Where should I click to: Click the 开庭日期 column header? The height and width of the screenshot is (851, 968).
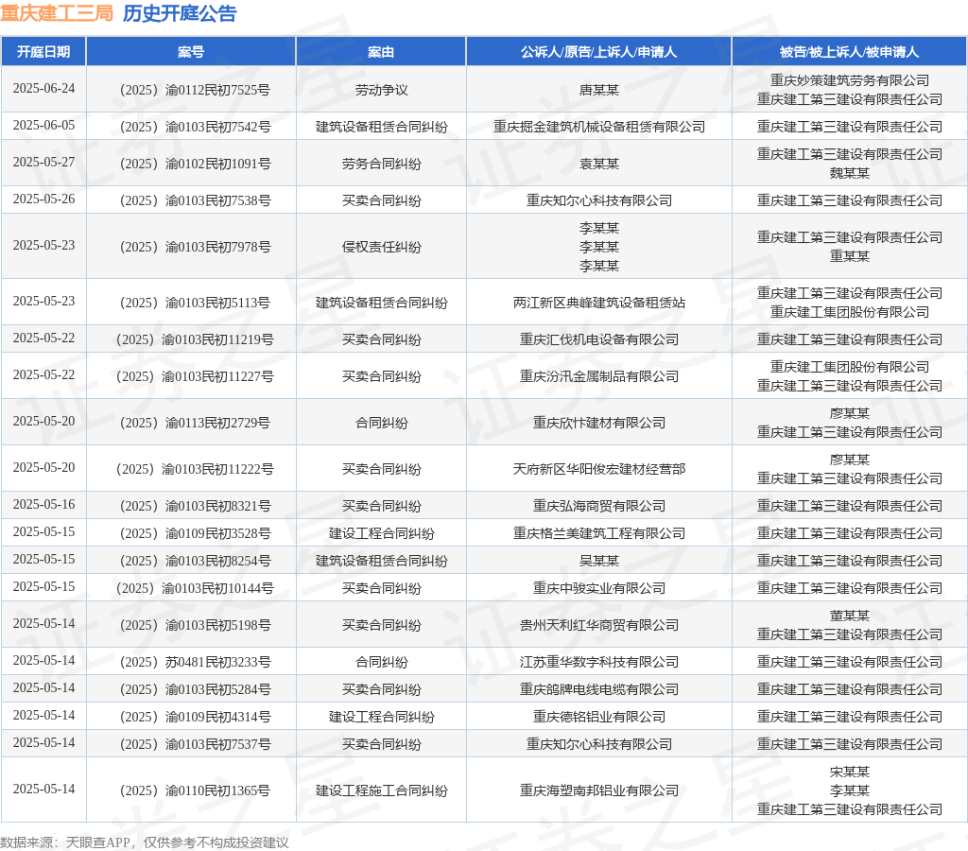pyautogui.click(x=43, y=52)
